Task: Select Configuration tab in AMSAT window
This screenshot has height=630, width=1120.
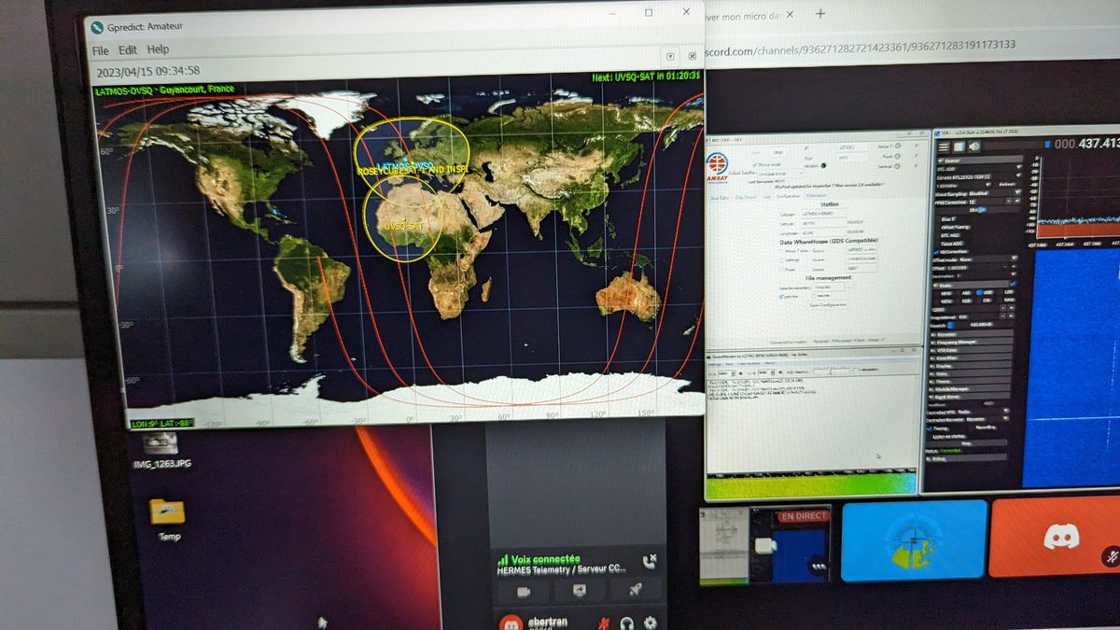Action: 788,197
